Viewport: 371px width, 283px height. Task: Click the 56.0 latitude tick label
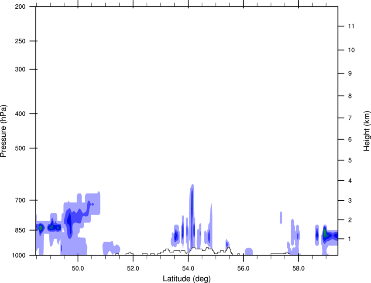243,269
